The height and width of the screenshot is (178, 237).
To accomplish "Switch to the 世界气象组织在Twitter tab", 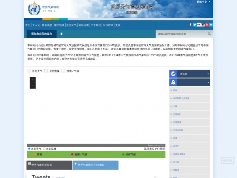I will coord(96,165).
